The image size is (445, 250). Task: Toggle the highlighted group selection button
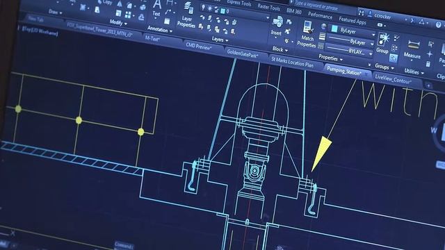coord(393,58)
